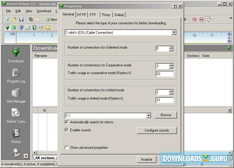Check Show advanced properties
This screenshot has width=234, height=168.
(67, 148)
